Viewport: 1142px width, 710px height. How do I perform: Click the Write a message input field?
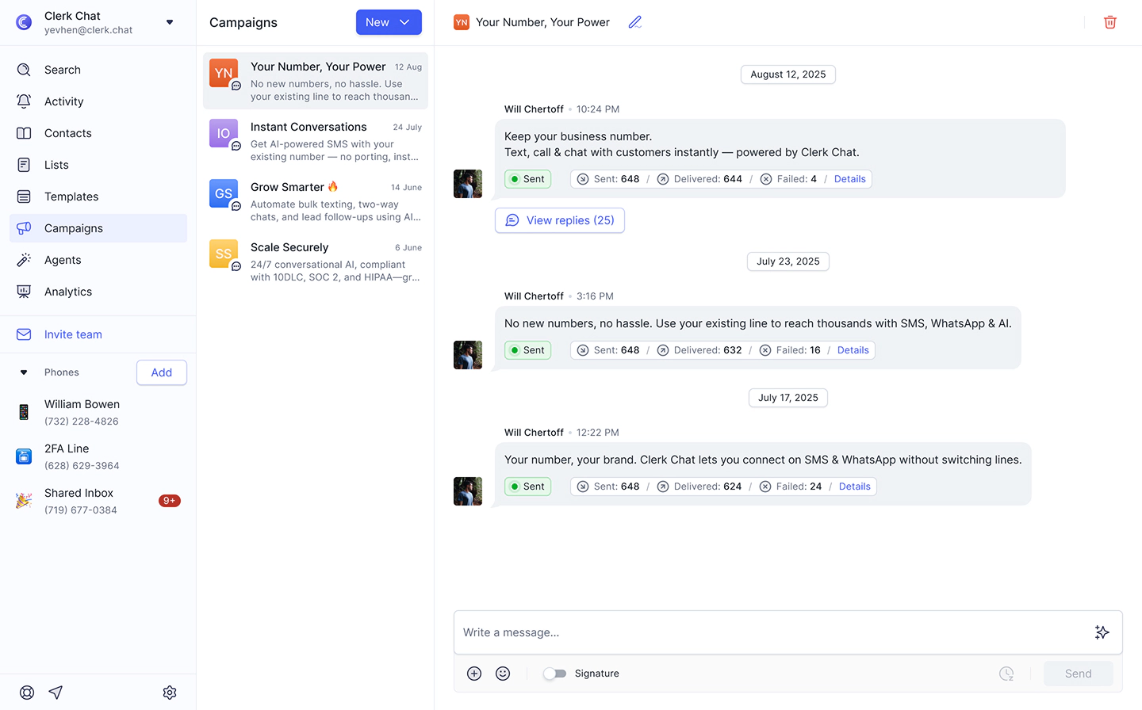[769, 632]
